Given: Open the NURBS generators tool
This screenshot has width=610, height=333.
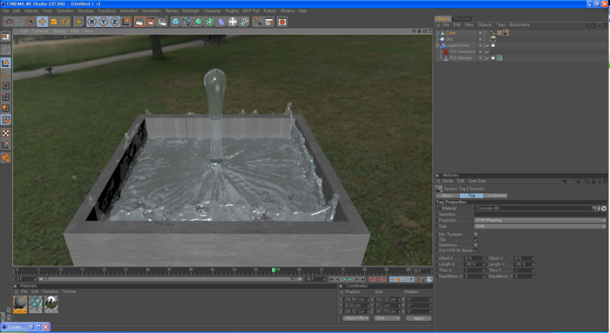Looking at the screenshot, I should (x=199, y=22).
